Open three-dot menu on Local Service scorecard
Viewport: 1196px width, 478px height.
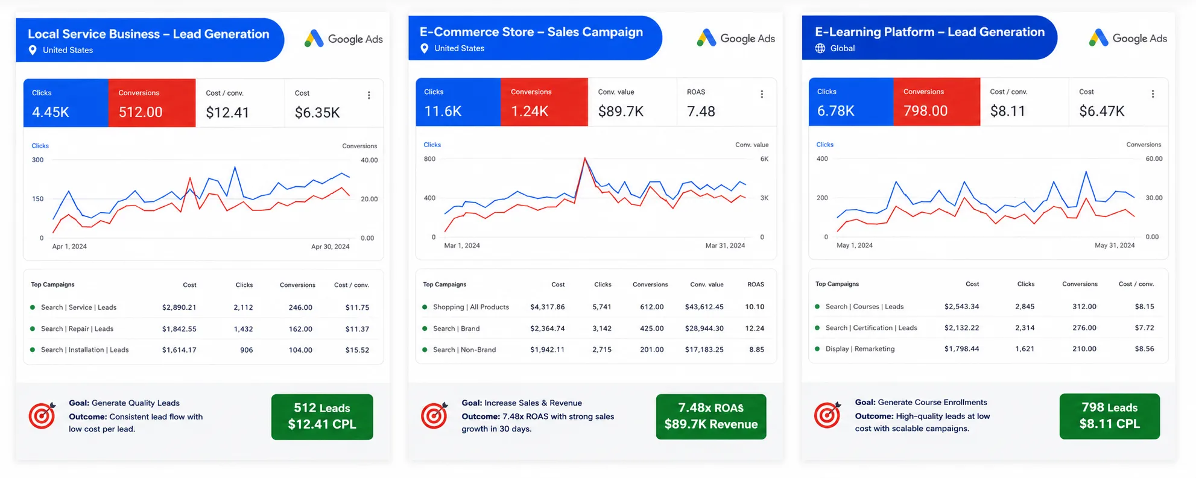369,95
